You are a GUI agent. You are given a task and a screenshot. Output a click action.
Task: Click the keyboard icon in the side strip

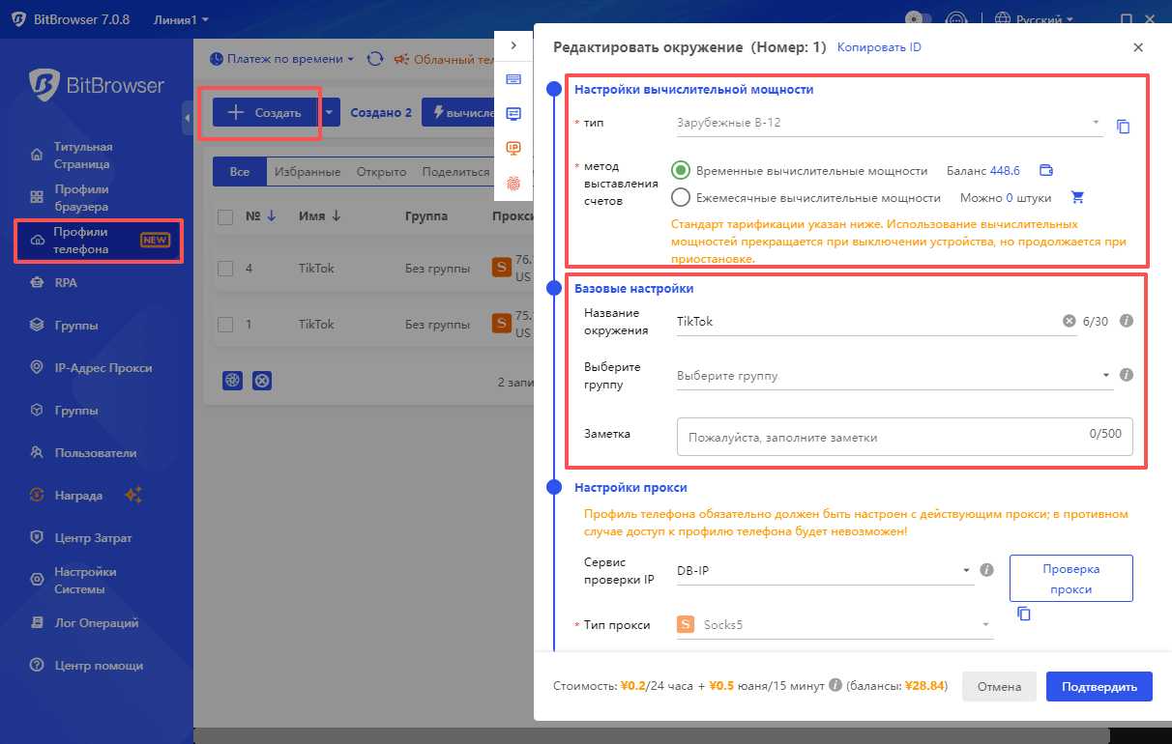click(x=513, y=79)
